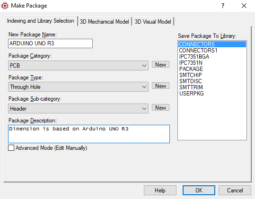Click New button beside Package Category
The width and height of the screenshot is (255, 199).
(x=160, y=64)
